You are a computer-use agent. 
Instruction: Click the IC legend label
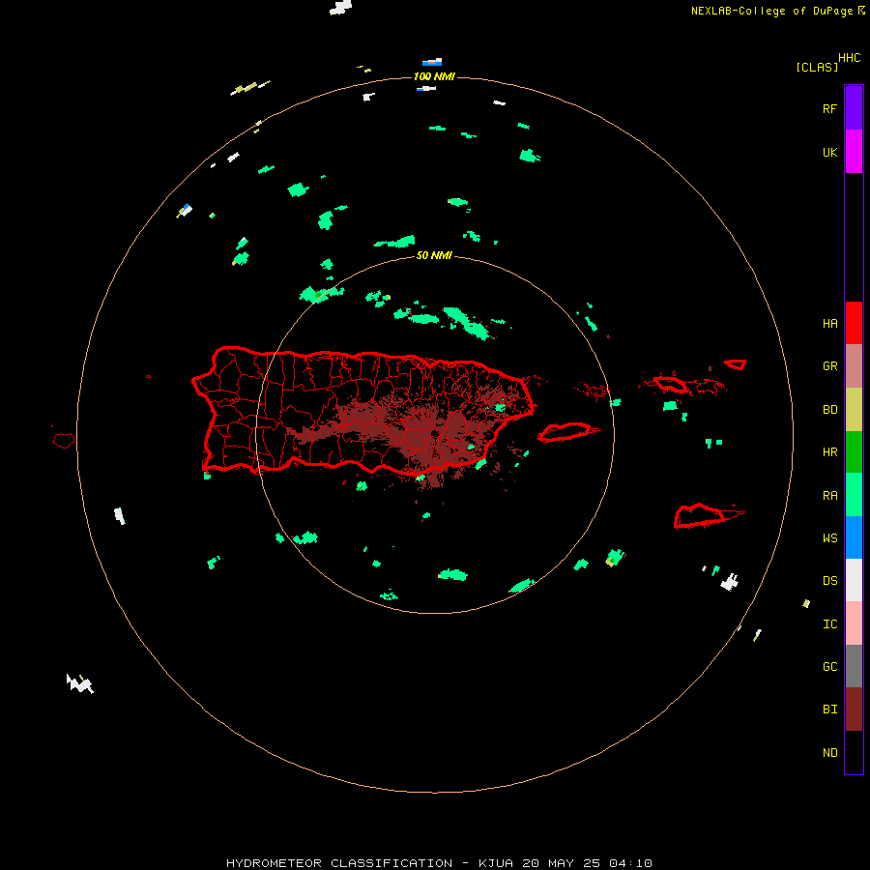click(x=829, y=623)
